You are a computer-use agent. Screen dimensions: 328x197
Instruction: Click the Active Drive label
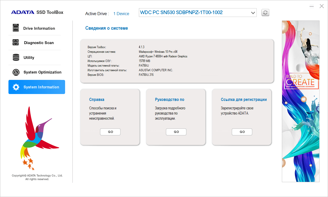97,14
